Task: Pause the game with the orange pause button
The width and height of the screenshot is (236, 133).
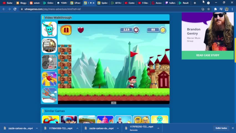Action: (x=66, y=30)
